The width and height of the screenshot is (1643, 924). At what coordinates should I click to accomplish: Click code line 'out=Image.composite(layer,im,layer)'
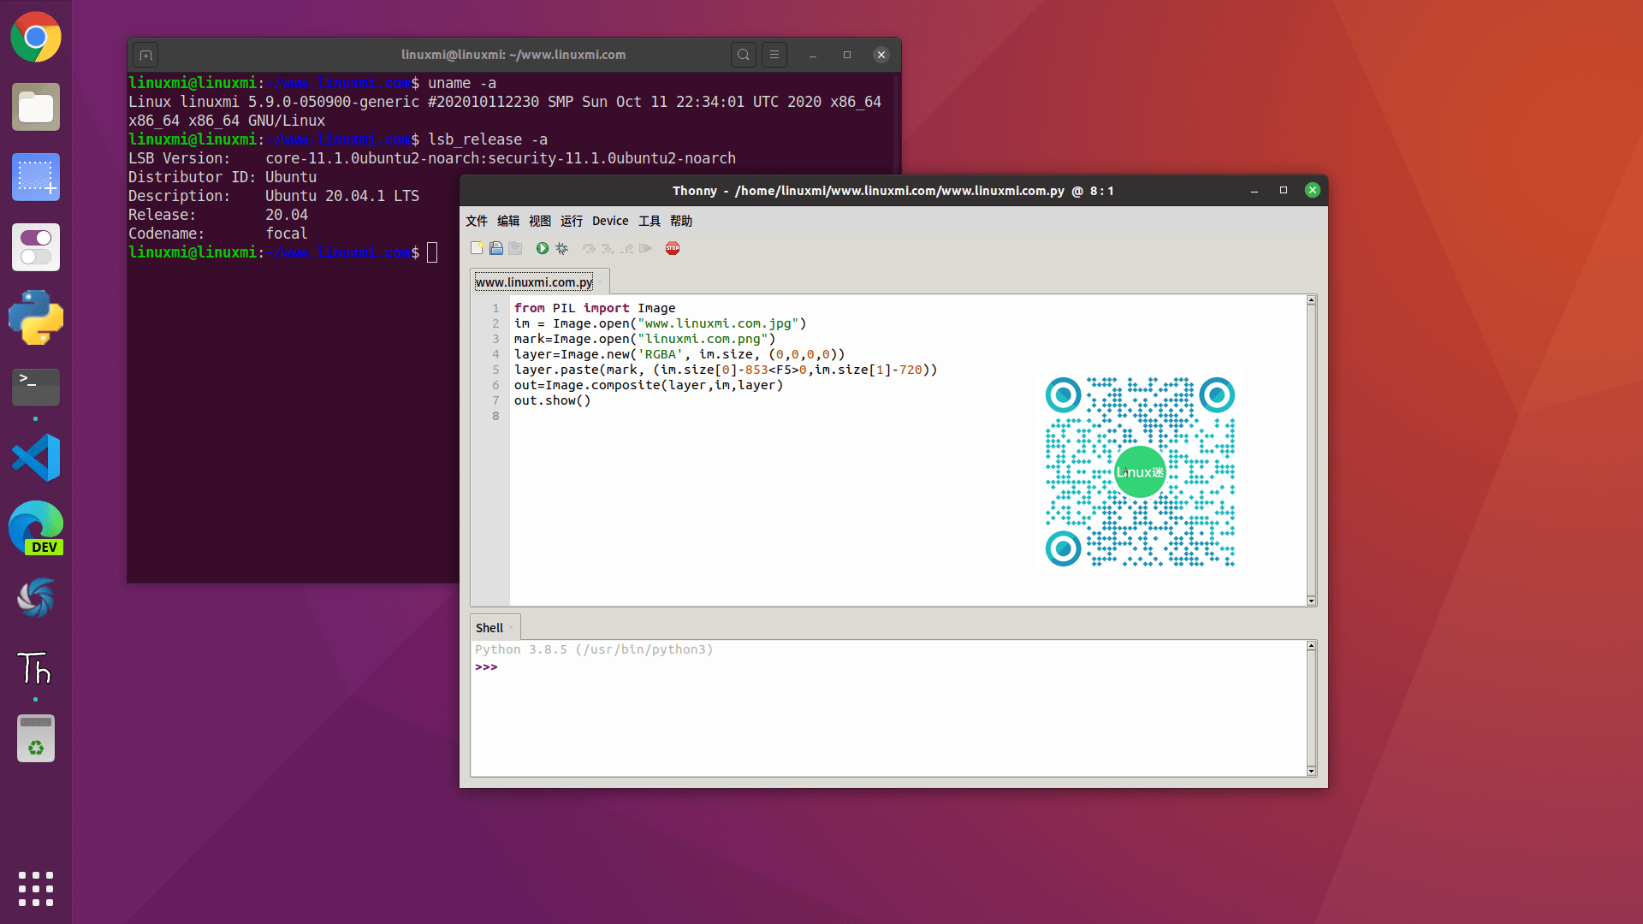tap(649, 385)
